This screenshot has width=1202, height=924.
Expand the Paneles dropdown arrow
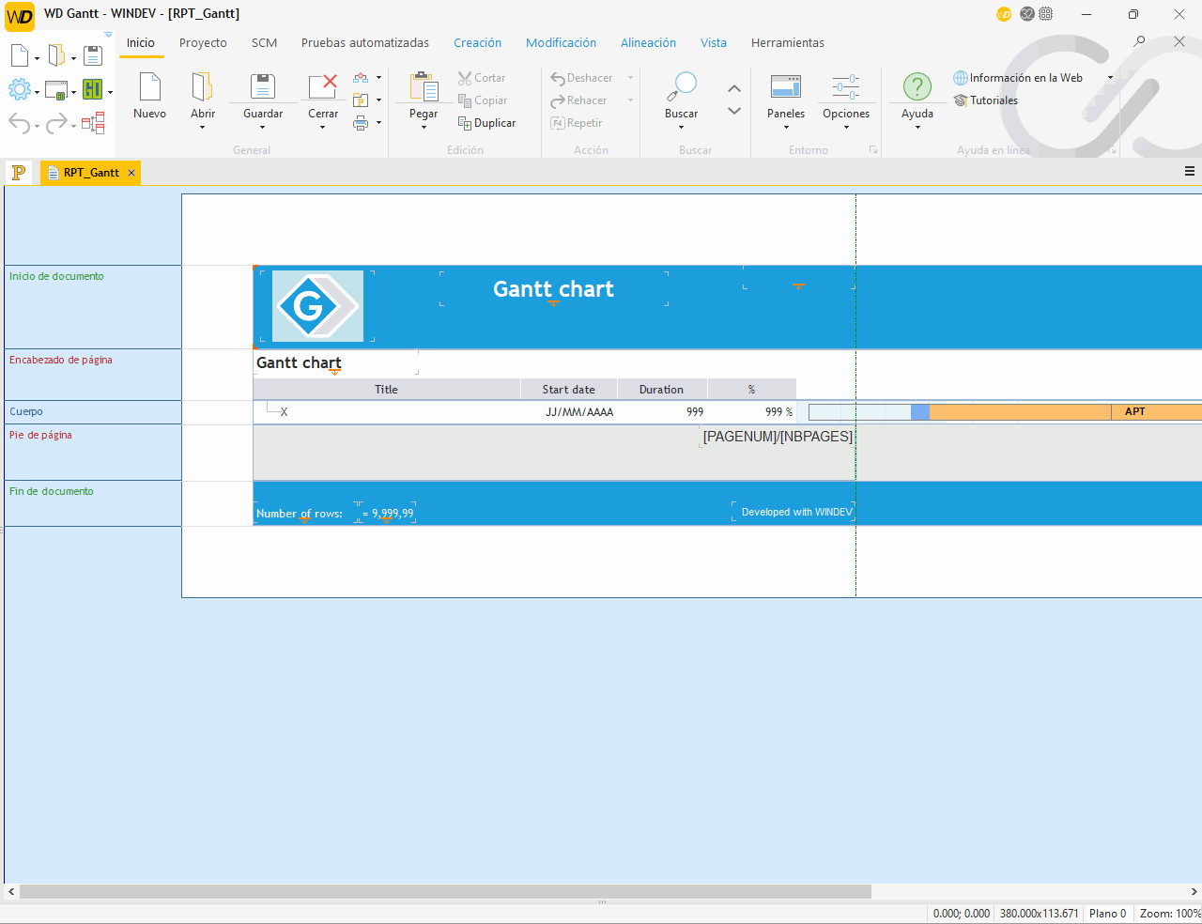[x=786, y=128]
